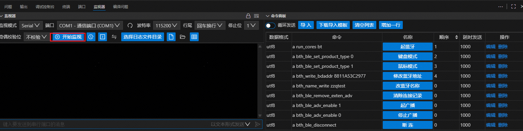The image size is (523, 131).
Task: Send the 键盘模式 command
Action: 408,56
